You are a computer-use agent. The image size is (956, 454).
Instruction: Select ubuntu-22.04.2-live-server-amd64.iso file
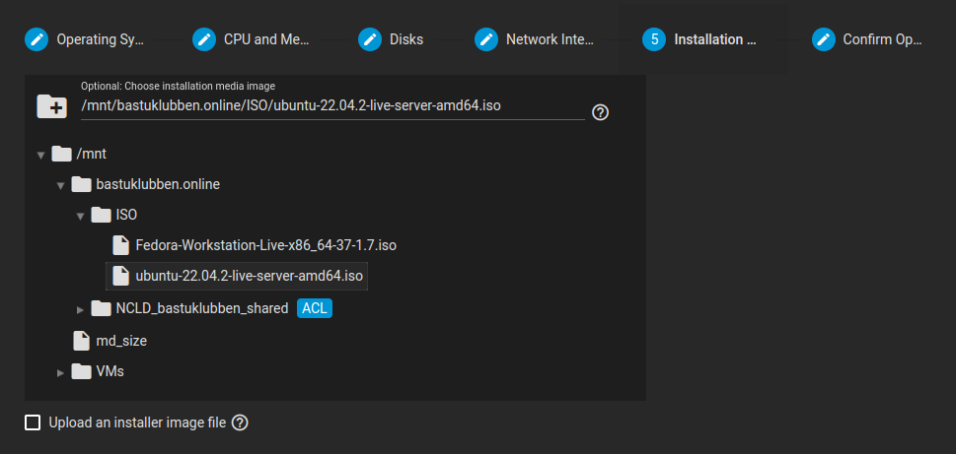[250, 277]
